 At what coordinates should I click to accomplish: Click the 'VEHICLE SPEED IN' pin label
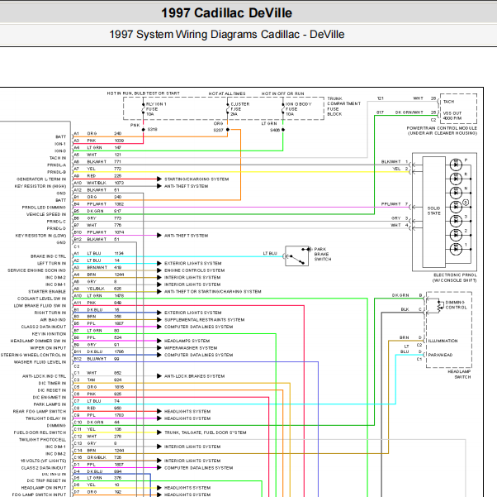[x=46, y=214]
